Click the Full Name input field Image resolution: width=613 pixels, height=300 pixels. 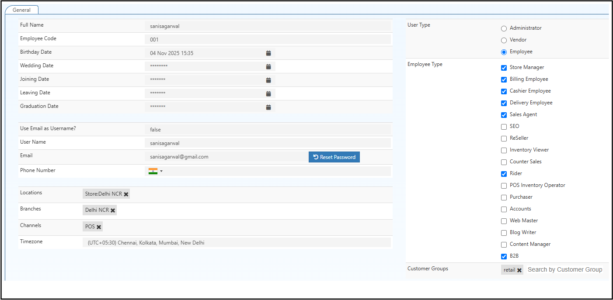coord(268,26)
